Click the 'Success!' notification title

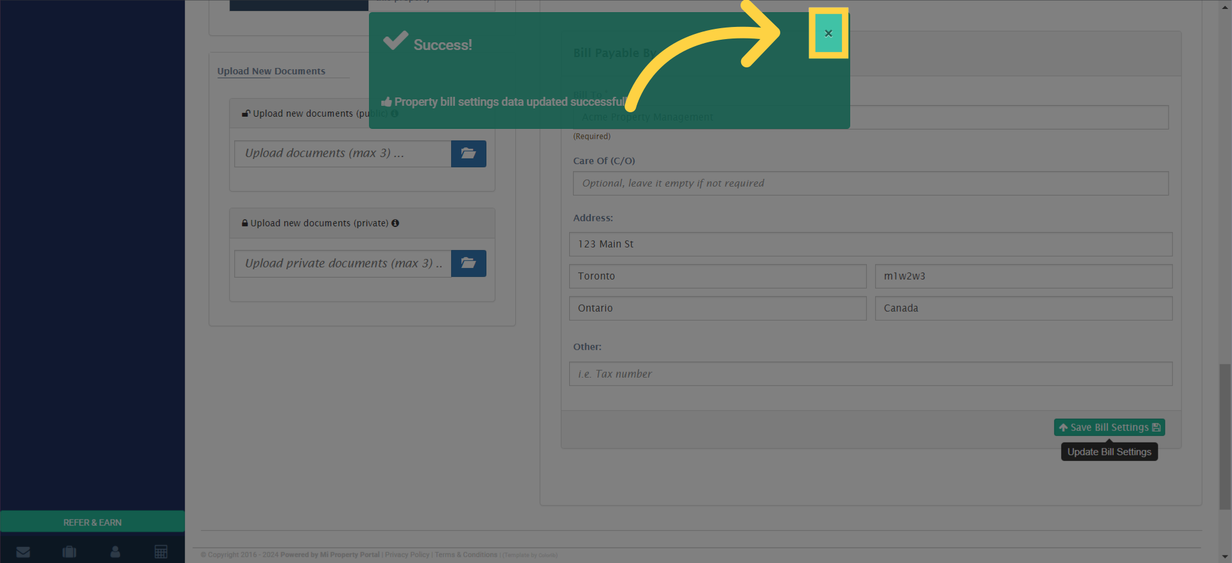[443, 45]
